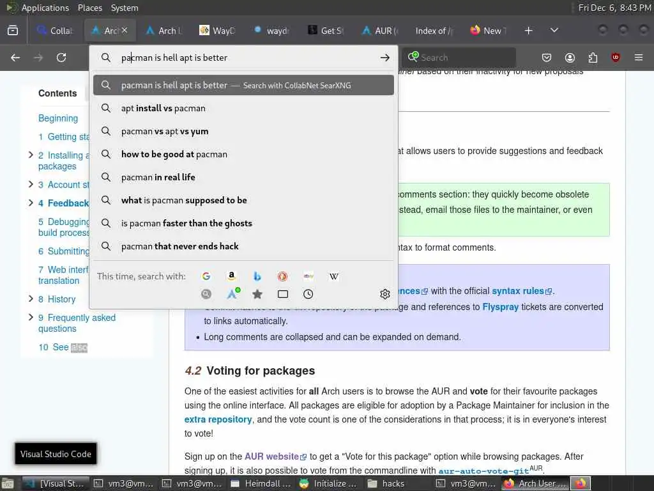Jump to Beginning in Contents
Screen dimensions: 654x491
click(58, 118)
